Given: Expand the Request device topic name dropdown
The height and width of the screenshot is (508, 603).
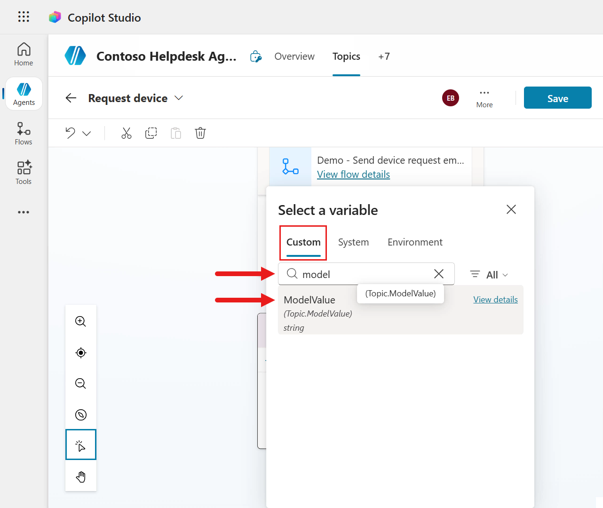Looking at the screenshot, I should point(178,98).
